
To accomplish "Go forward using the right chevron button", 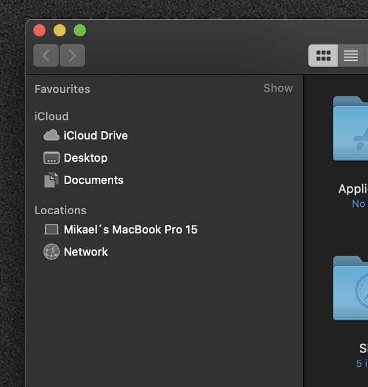I will [72, 56].
